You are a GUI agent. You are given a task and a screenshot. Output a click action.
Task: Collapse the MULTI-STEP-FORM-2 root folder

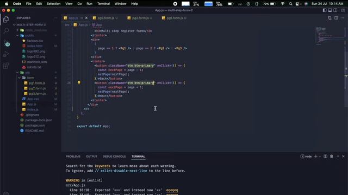coord(31,25)
